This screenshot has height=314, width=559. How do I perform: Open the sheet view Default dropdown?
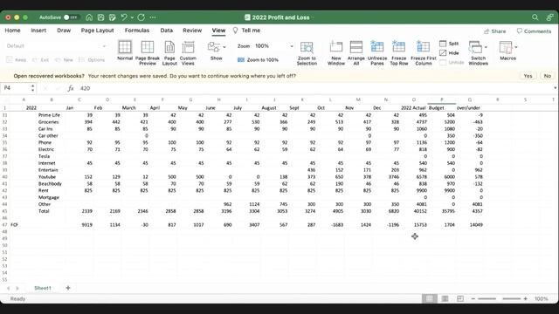[x=56, y=46]
